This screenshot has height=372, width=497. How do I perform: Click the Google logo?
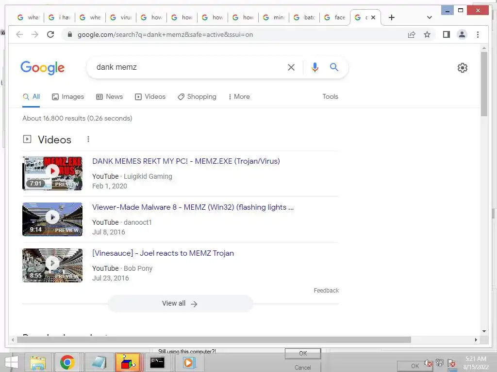pos(43,68)
